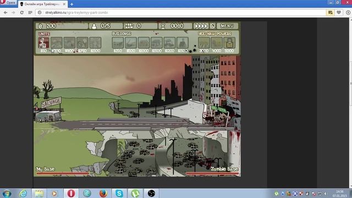Click the taskbar clock showing 14:56
This screenshot has height=198, width=352.
340,194
